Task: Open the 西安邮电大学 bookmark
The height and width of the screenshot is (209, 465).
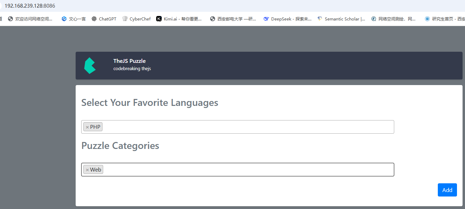Action: point(233,19)
